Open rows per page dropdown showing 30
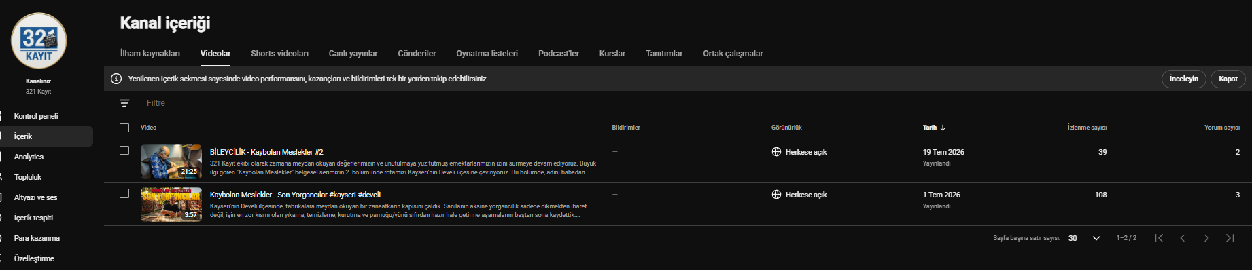 [1084, 238]
